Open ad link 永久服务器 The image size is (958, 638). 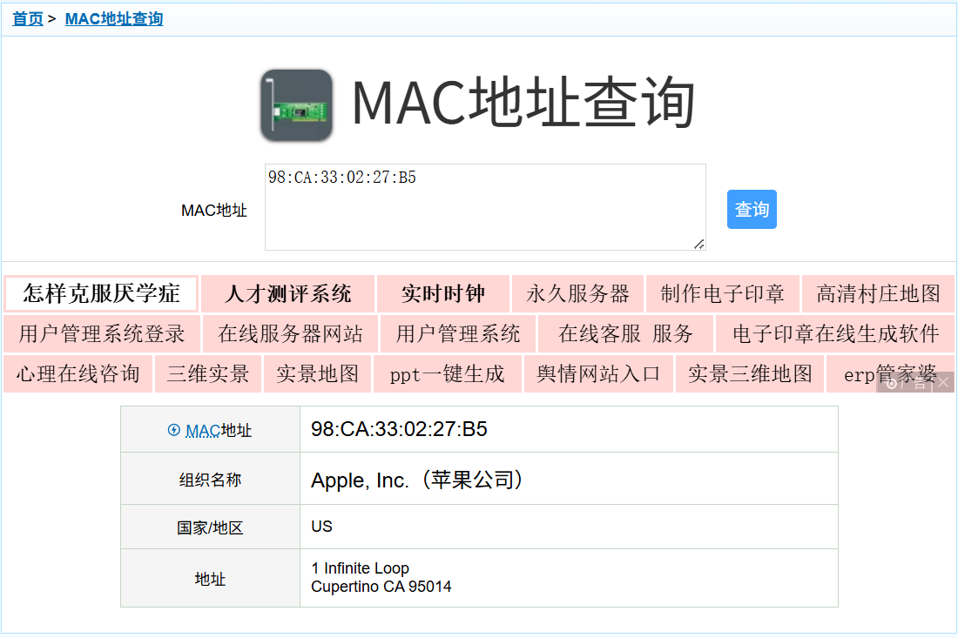click(x=577, y=293)
